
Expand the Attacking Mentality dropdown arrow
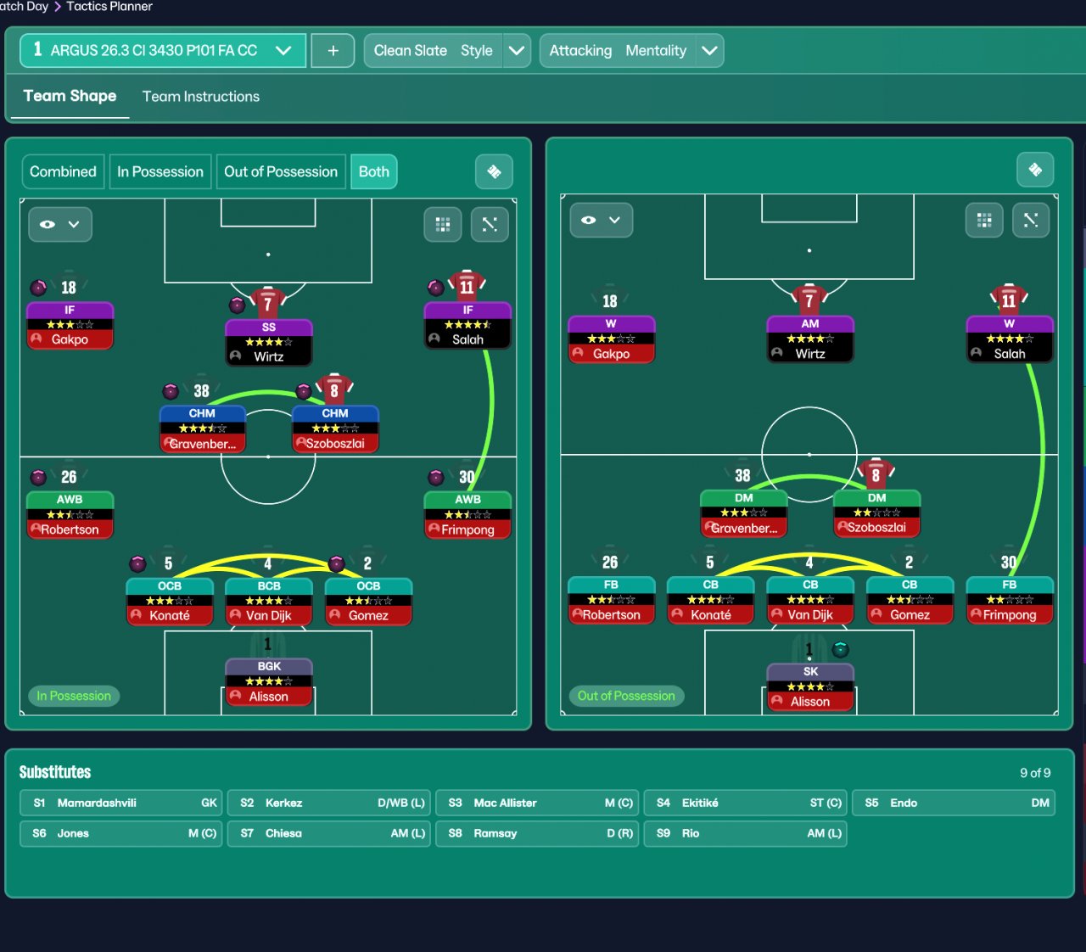(710, 51)
